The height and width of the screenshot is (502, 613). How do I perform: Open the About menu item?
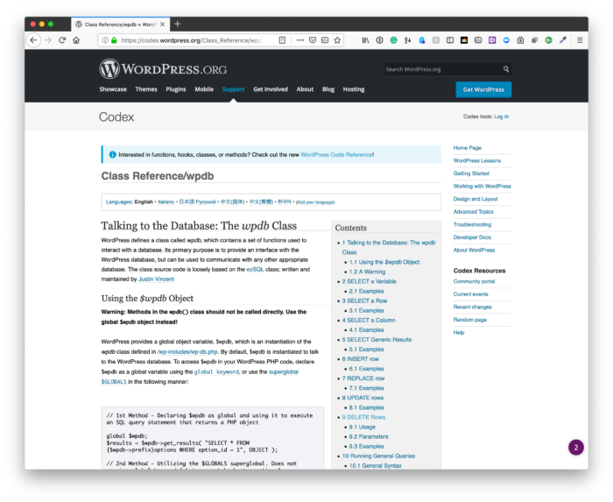[305, 89]
